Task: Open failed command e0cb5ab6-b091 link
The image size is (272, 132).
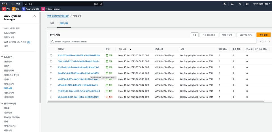Action: (78, 97)
